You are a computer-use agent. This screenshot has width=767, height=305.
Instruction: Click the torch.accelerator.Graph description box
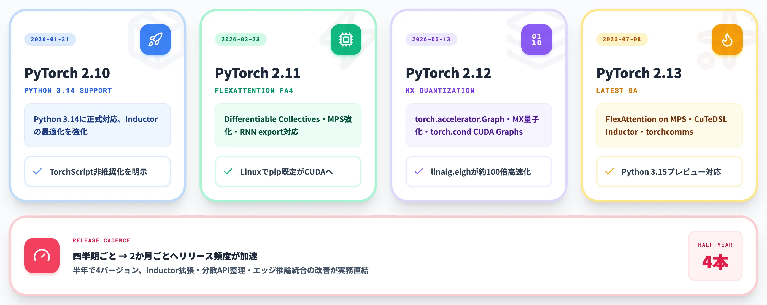pyautogui.click(x=479, y=125)
